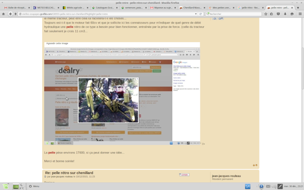Go to the Firefox home page
The height and width of the screenshot is (190, 304).
[3, 14]
